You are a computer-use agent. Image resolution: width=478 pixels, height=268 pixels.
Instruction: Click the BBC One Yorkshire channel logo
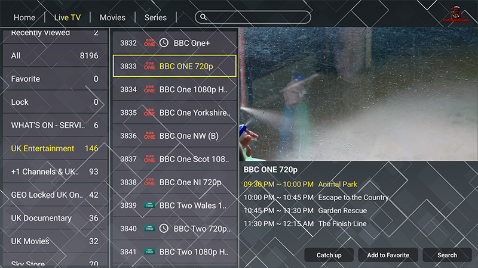[x=149, y=113]
